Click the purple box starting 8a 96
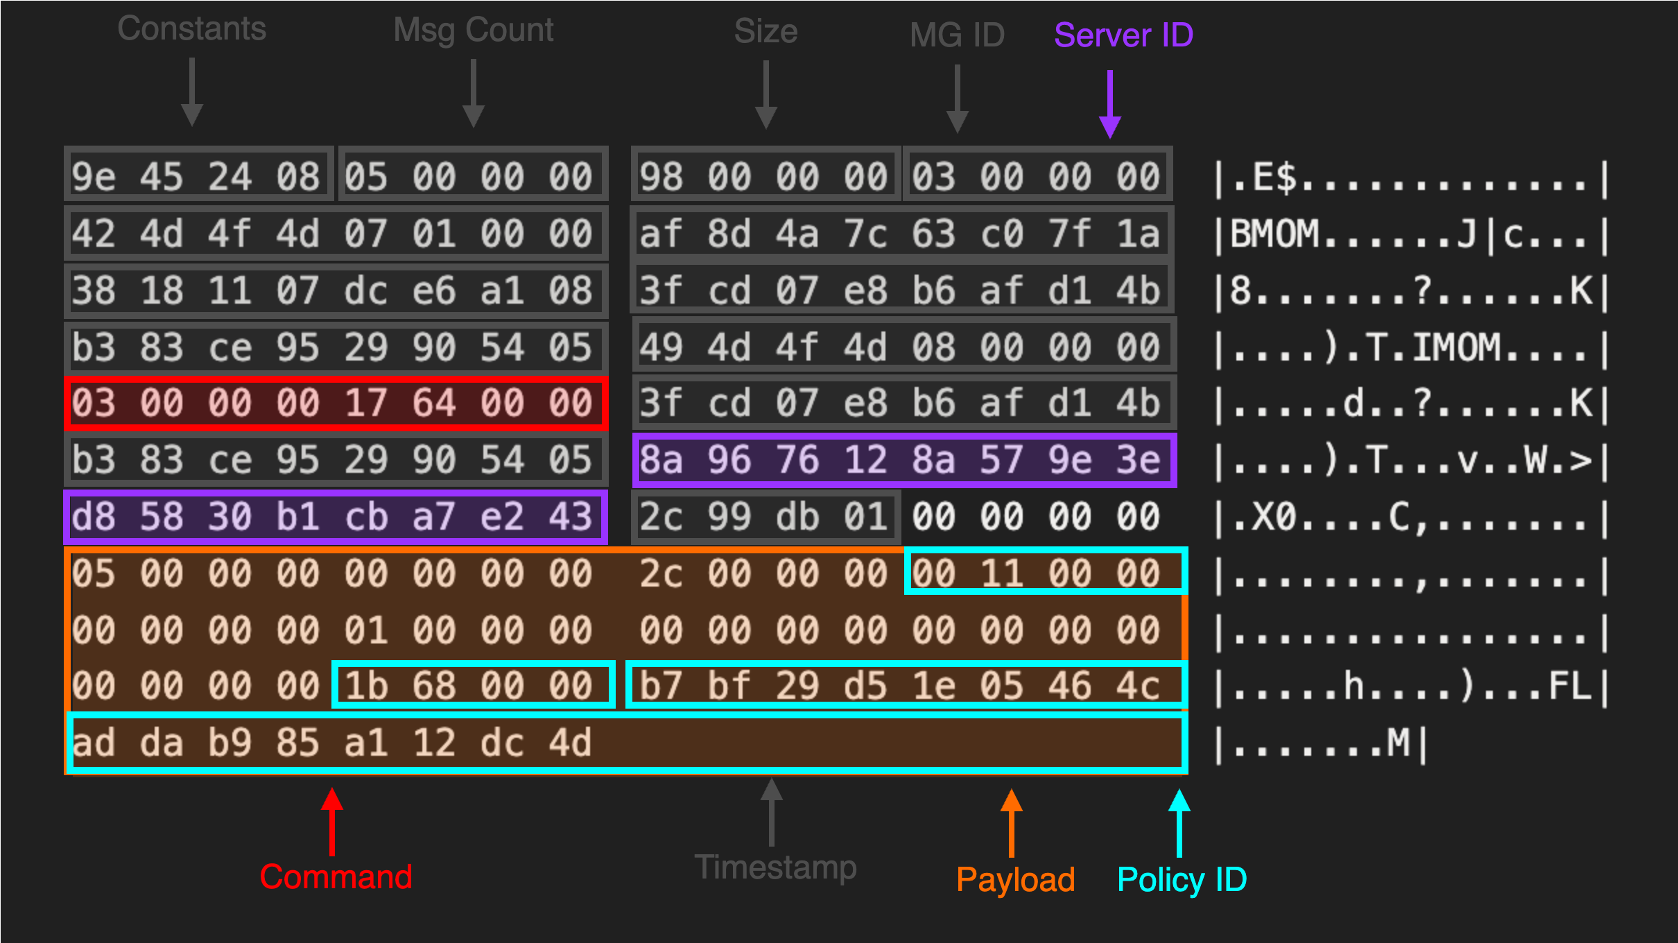 (903, 460)
